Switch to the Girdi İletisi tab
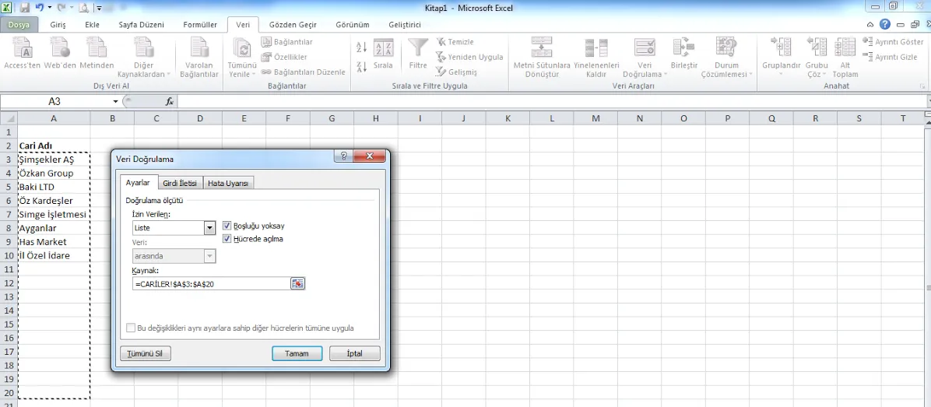 pos(179,183)
